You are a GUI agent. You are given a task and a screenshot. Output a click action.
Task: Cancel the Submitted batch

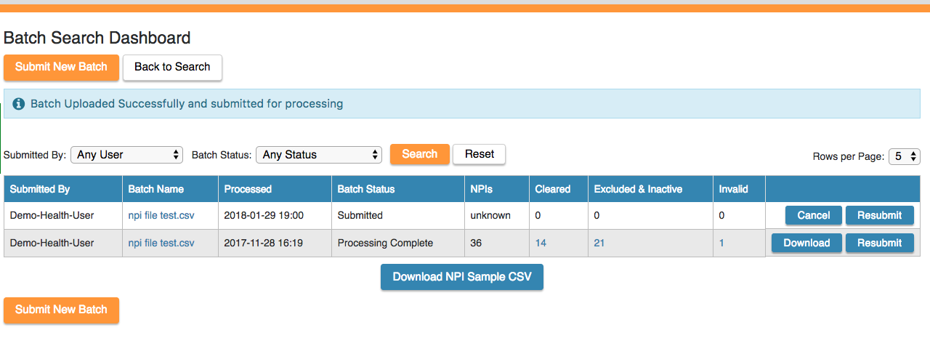click(813, 215)
